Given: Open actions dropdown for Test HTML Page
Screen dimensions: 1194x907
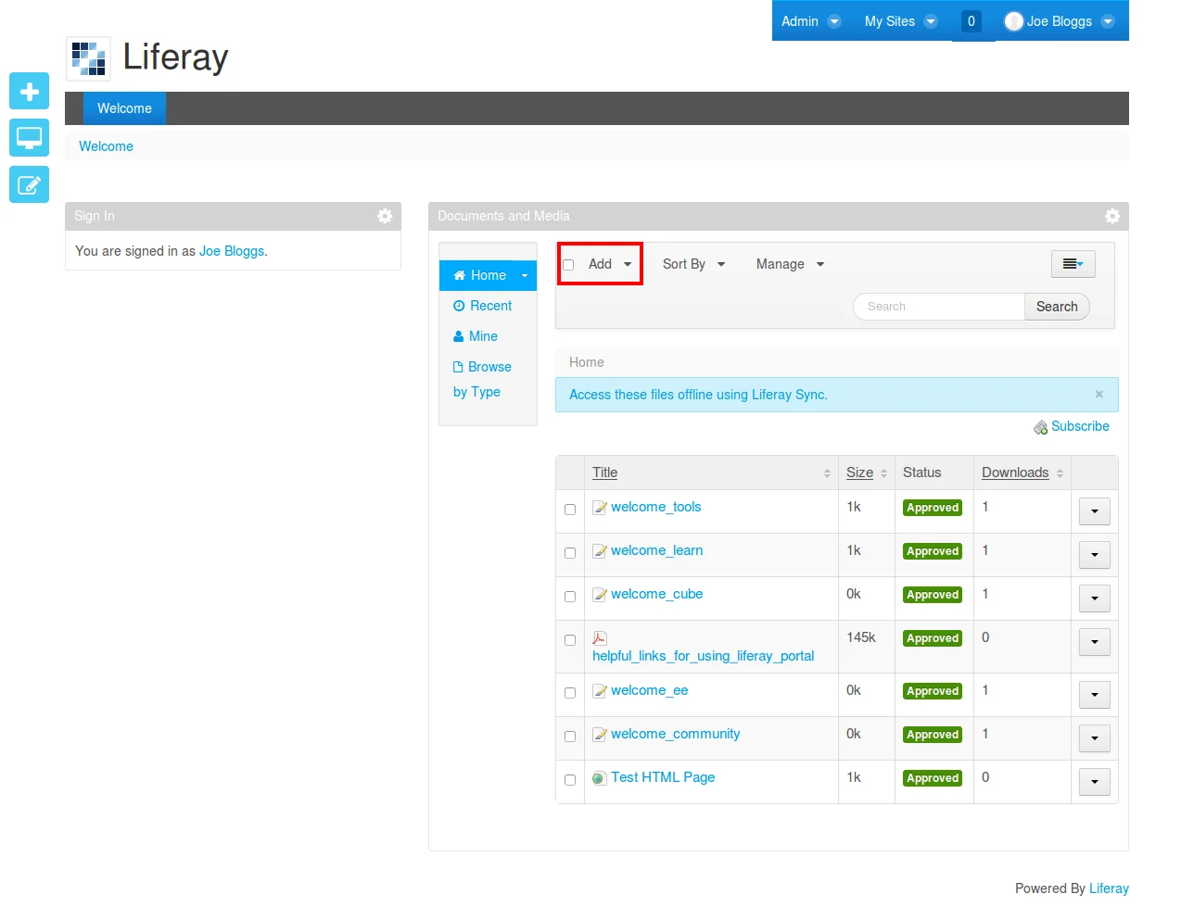Looking at the screenshot, I should [x=1095, y=782].
